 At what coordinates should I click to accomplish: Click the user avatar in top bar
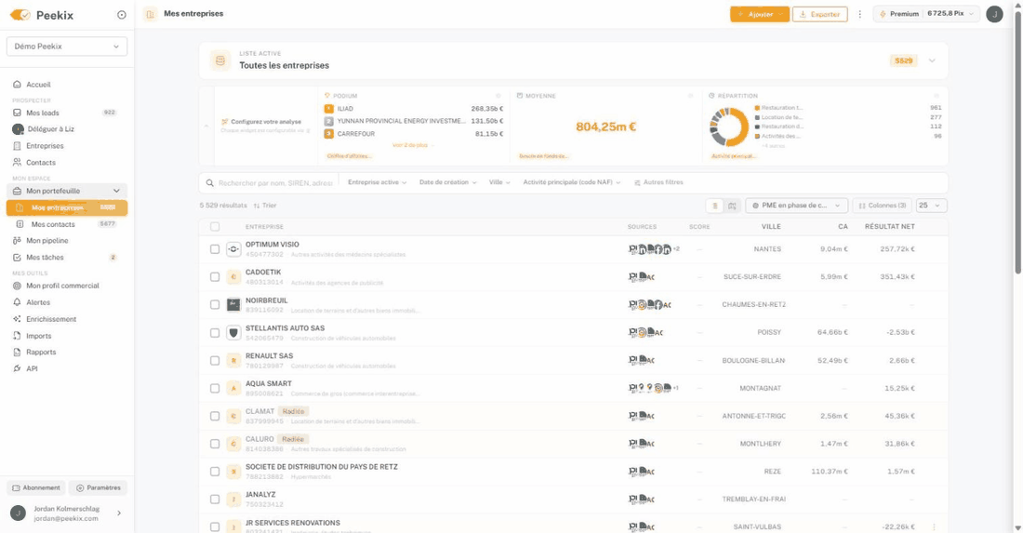[x=994, y=14]
